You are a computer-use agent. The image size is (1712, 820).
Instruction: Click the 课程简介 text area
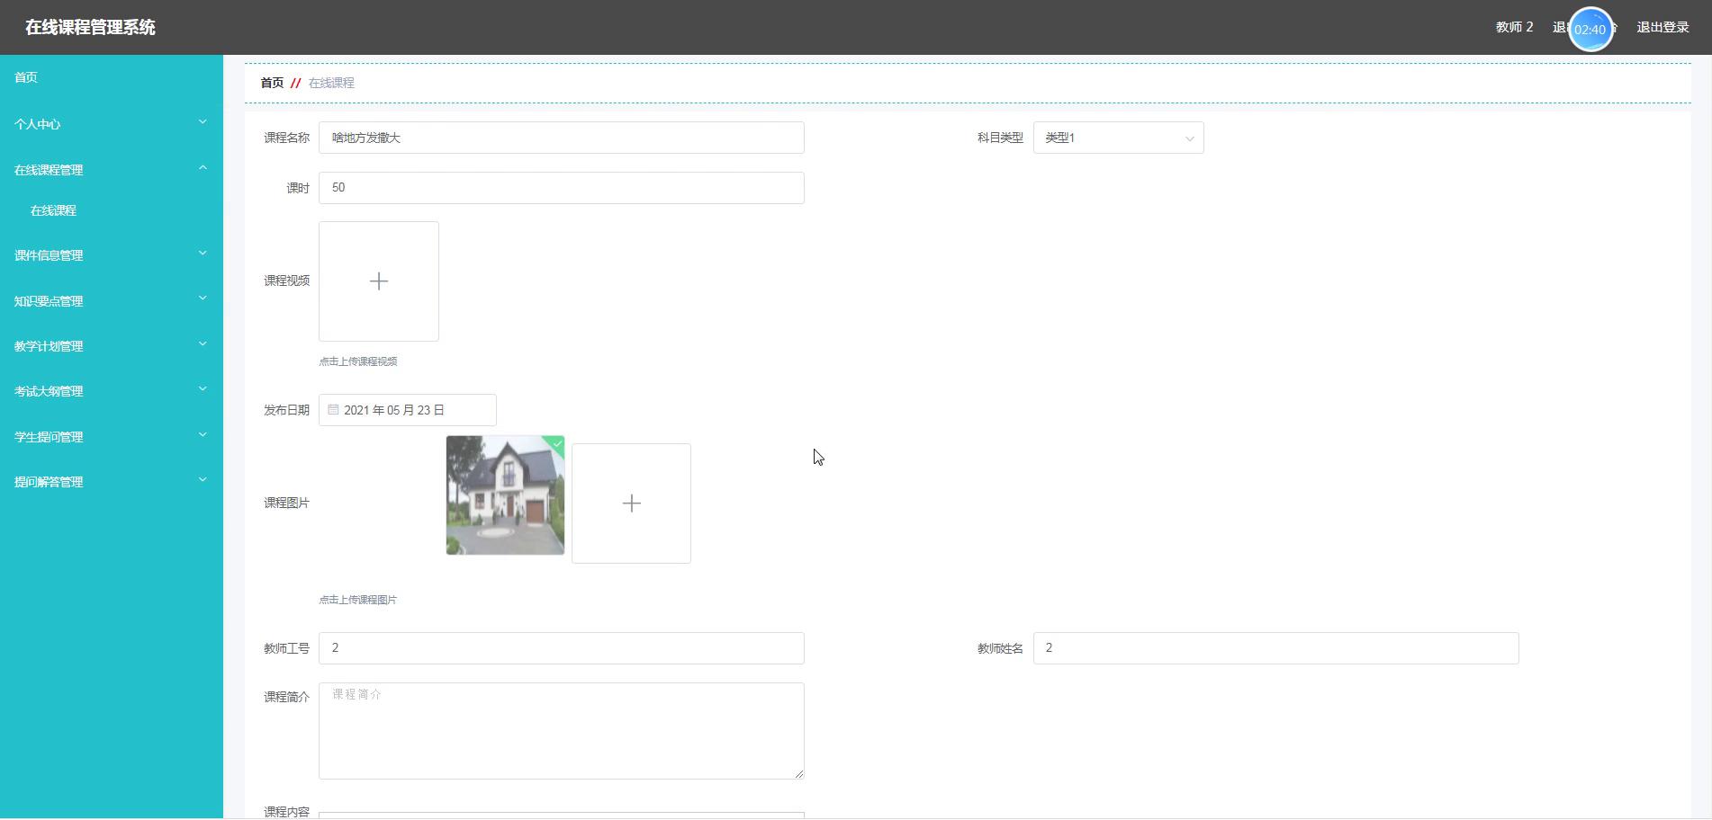point(561,730)
